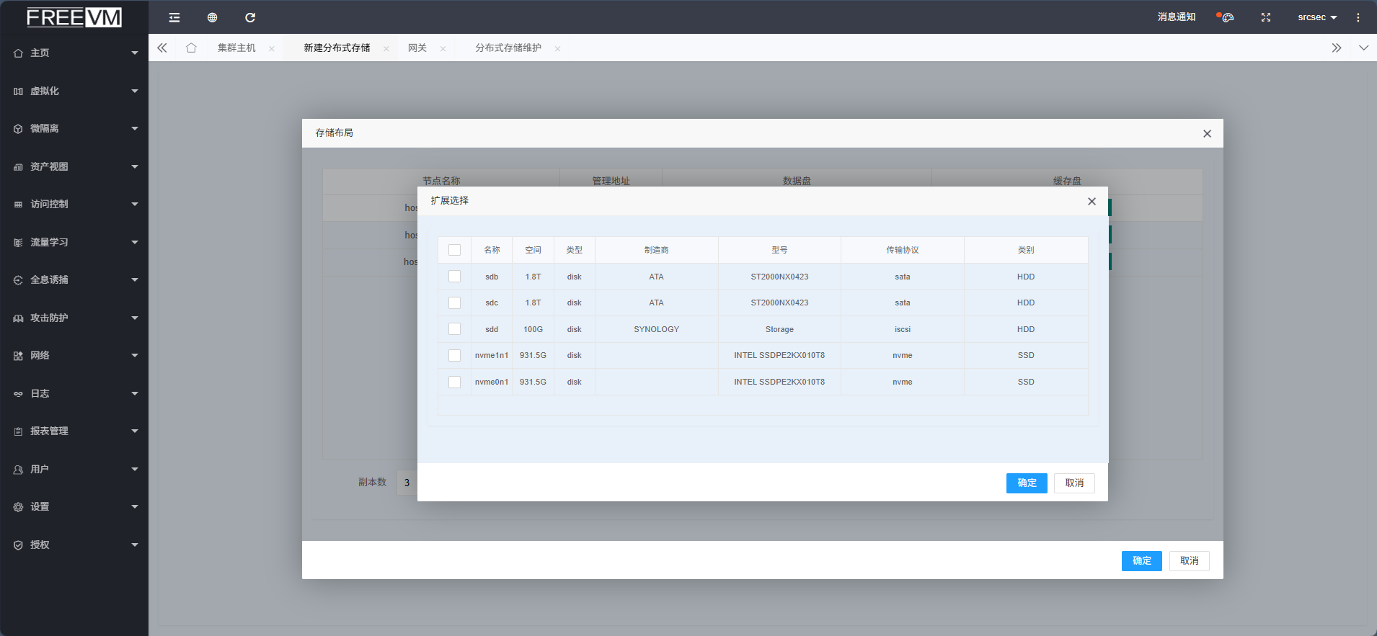Click the home tab icon
1377x636 pixels.
191,48
